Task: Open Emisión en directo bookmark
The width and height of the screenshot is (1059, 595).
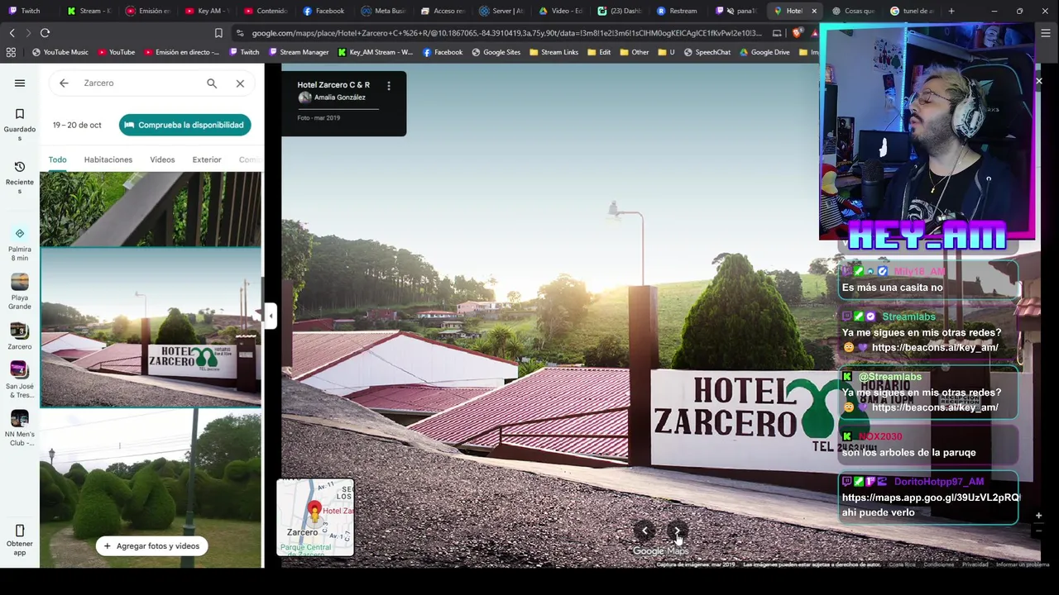Action: [181, 52]
